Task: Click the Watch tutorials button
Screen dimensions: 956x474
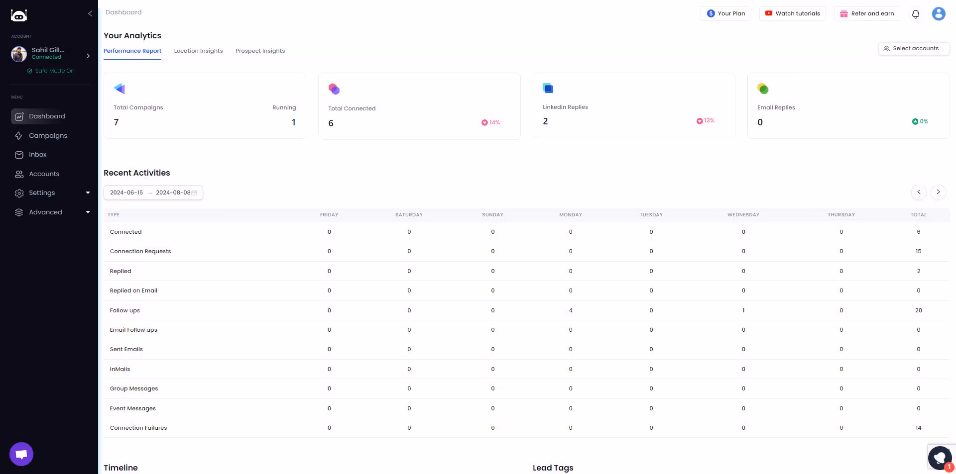Action: [x=792, y=13]
